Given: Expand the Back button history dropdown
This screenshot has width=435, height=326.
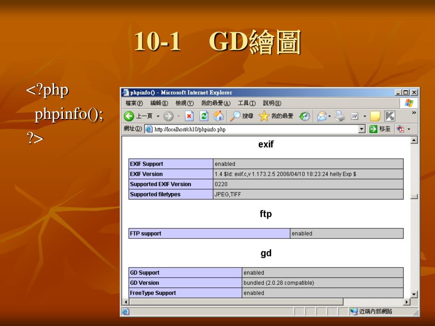Looking at the screenshot, I should (158, 116).
